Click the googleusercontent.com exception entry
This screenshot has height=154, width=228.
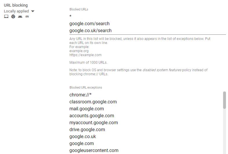point(94,150)
